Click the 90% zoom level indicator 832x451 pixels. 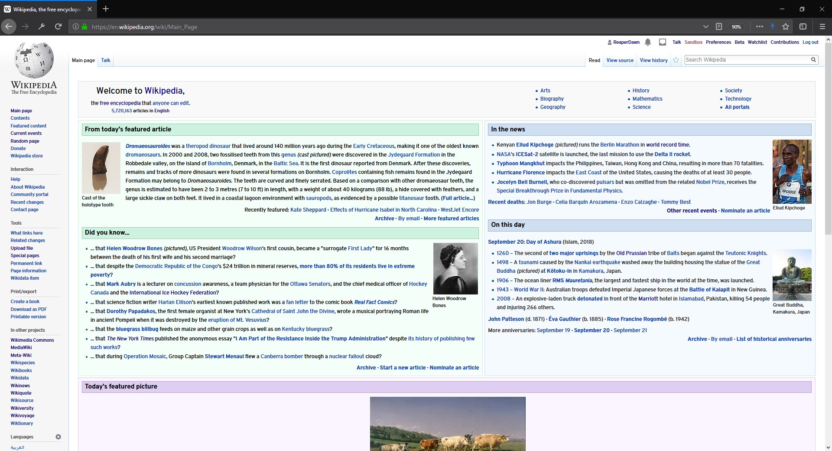pos(736,26)
